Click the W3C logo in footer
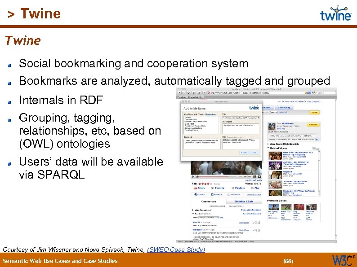 pyautogui.click(x=344, y=260)
